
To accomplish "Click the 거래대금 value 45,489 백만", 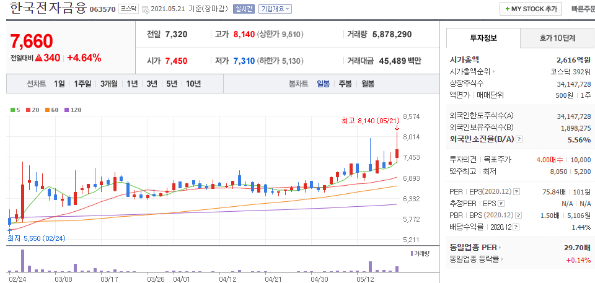I will pos(400,61).
